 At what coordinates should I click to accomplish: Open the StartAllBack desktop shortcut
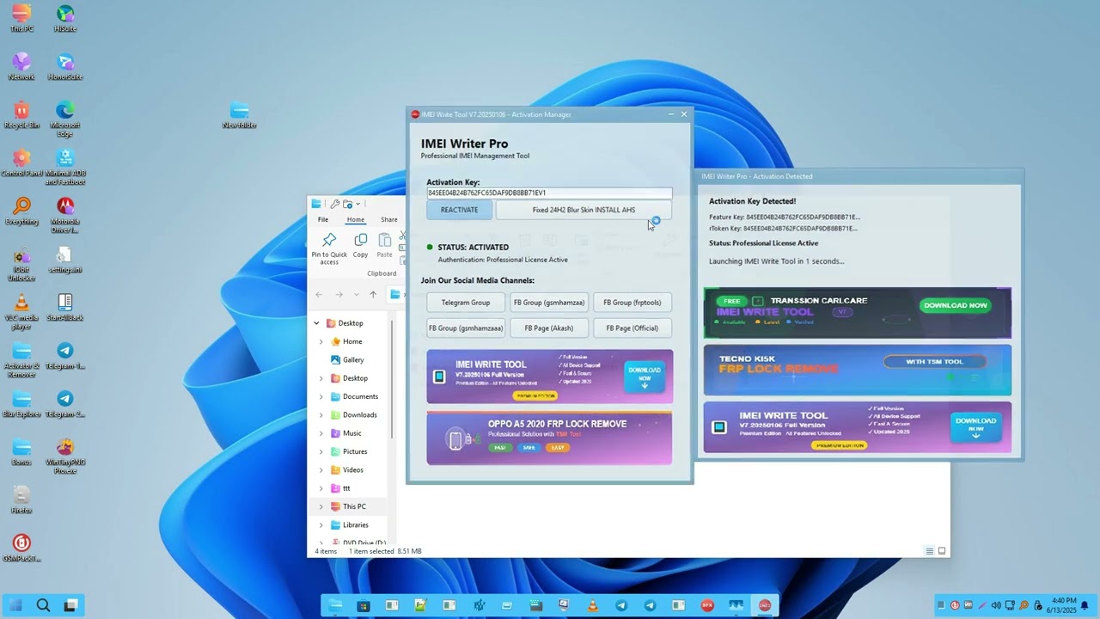click(65, 307)
